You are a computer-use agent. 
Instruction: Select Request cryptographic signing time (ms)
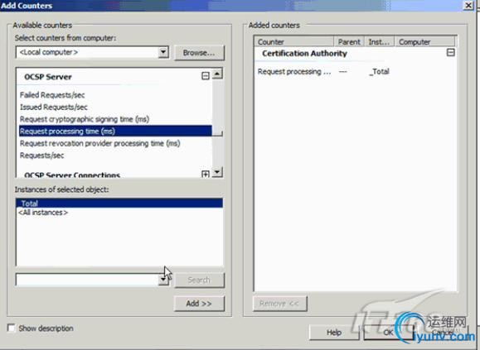(85, 119)
